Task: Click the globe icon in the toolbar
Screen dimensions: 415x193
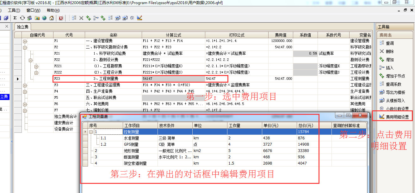Action: coord(44,18)
